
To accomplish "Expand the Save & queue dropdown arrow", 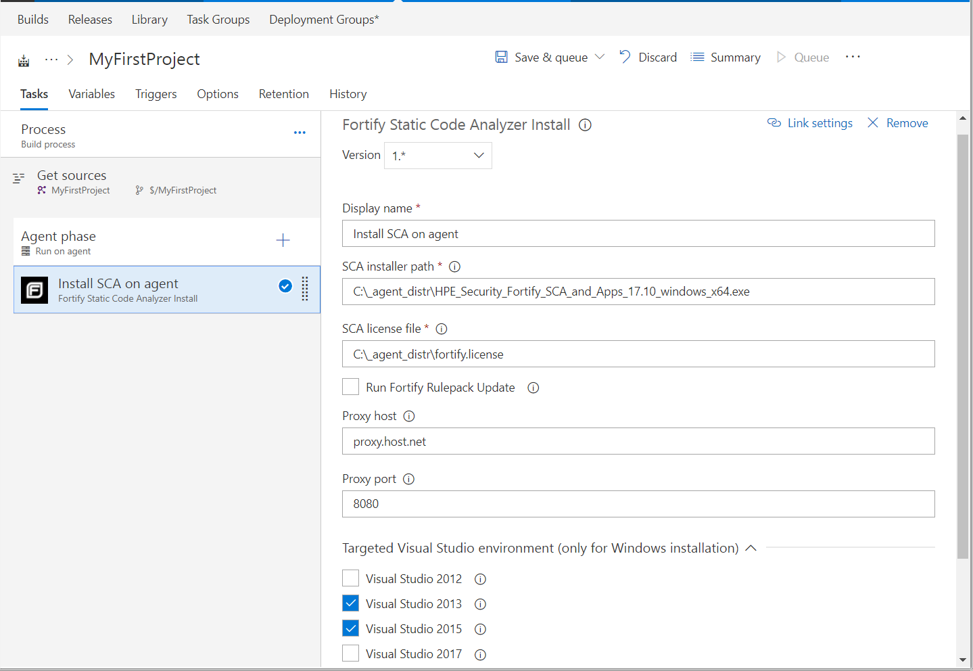I will pos(600,57).
